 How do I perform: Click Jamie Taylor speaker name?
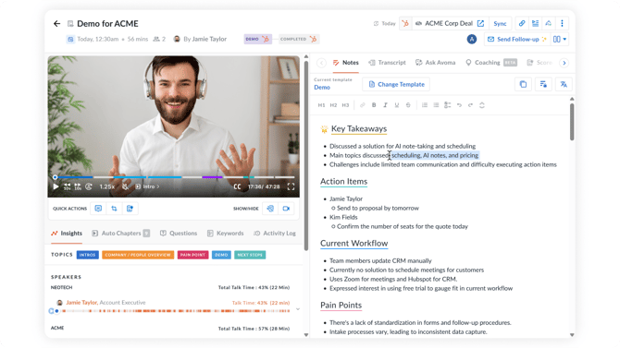(x=81, y=303)
